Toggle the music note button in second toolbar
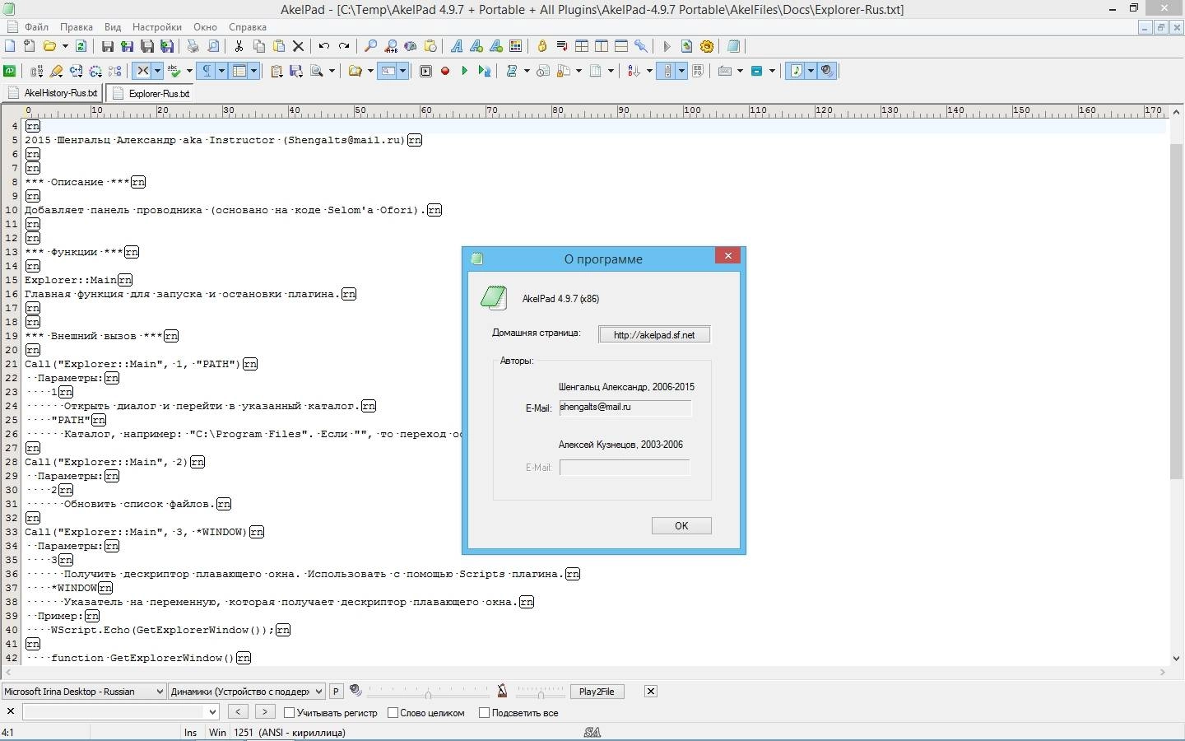The image size is (1185, 741). tap(796, 71)
